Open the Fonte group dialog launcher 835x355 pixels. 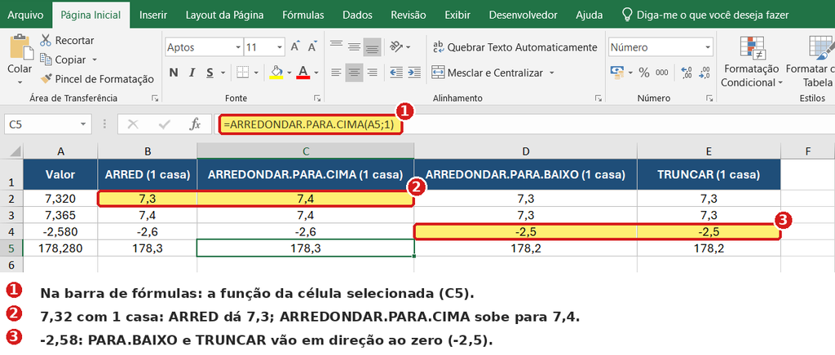point(317,99)
